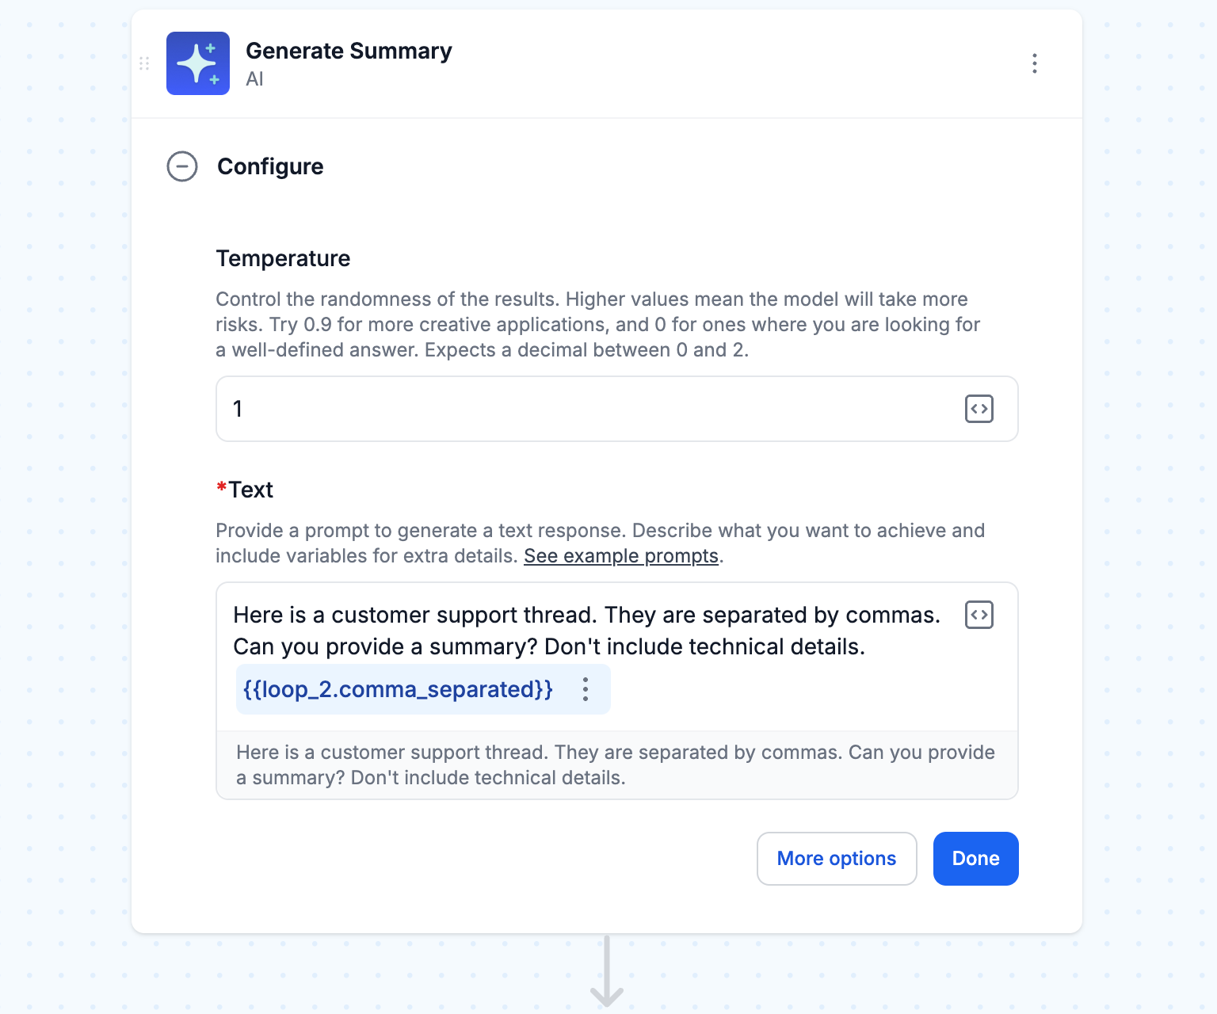Select the loop_2.comma_separated variable chip
The image size is (1217, 1014).
pyautogui.click(x=398, y=689)
